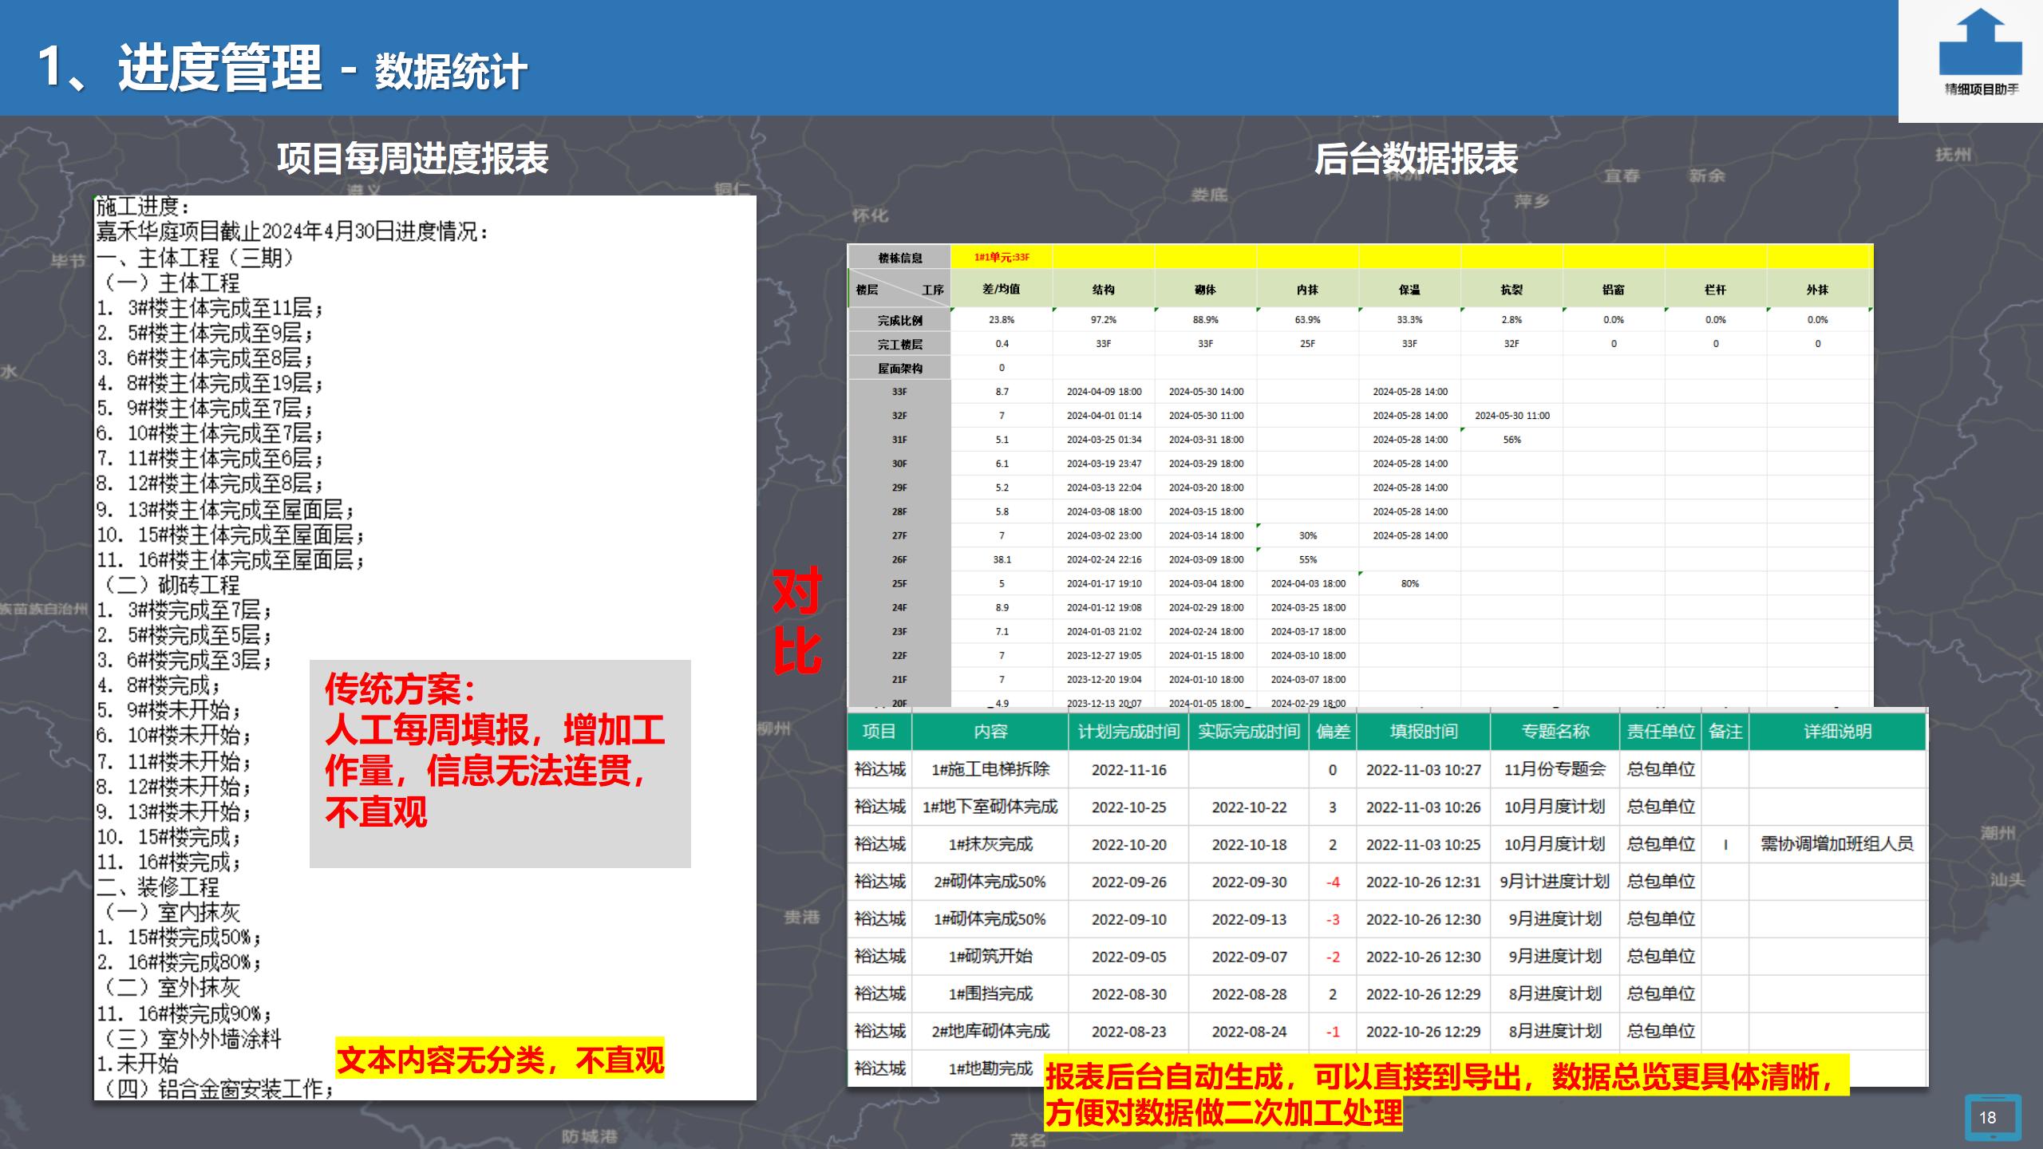Click the cell 1#地下室砌体完成

990,807
